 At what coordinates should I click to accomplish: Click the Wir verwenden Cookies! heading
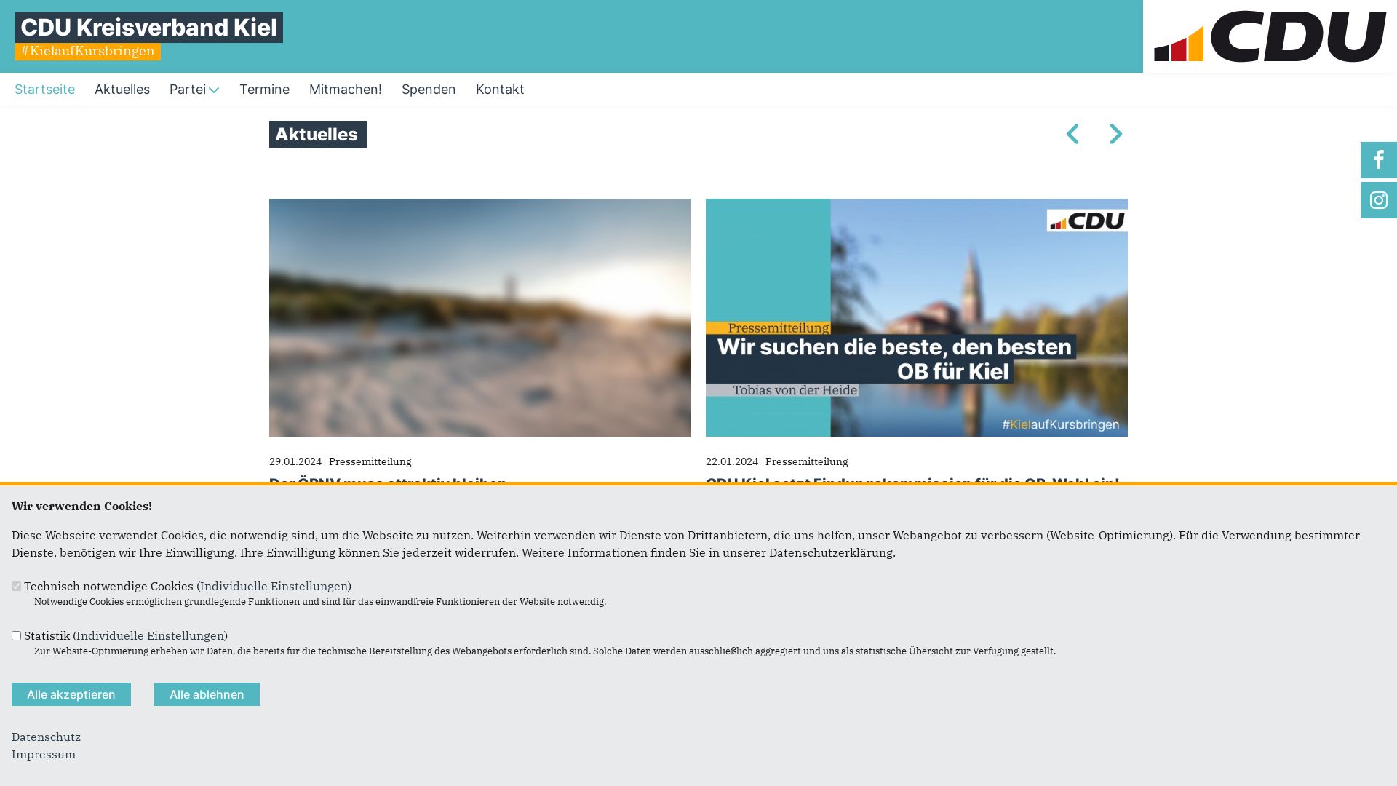pos(81,506)
